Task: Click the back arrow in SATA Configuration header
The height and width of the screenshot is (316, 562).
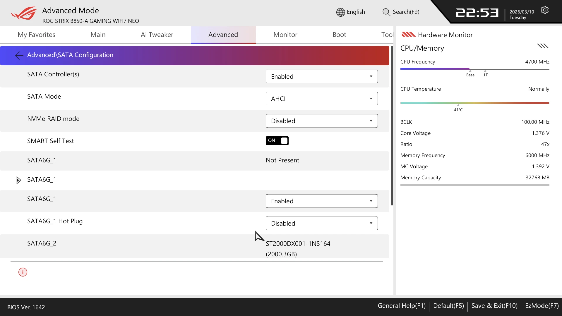Action: [19, 55]
